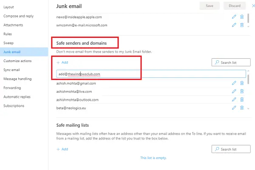Image resolution: width=255 pixels, height=170 pixels.
Task: Delete the beta@neologics.eu safe sender
Action: [242, 108]
